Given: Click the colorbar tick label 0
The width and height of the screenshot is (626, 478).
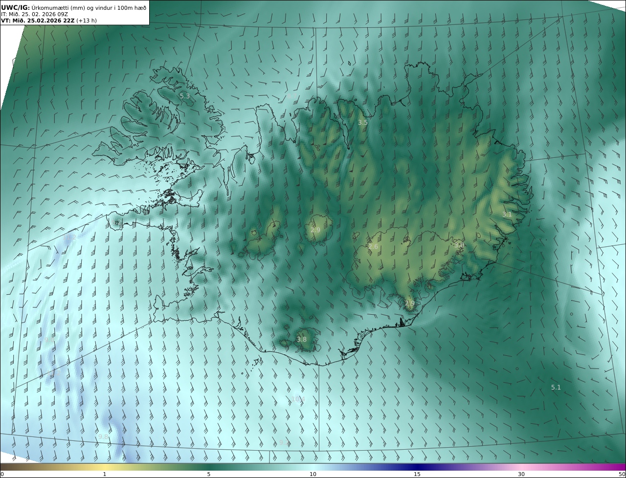Looking at the screenshot, I should 2,474.
